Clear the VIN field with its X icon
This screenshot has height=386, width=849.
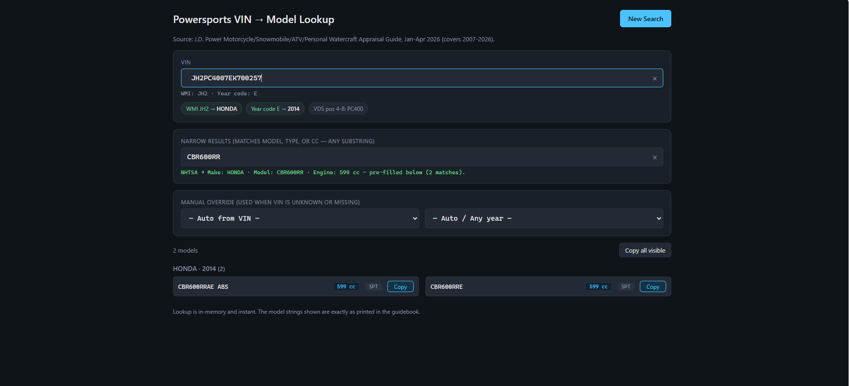tap(654, 78)
